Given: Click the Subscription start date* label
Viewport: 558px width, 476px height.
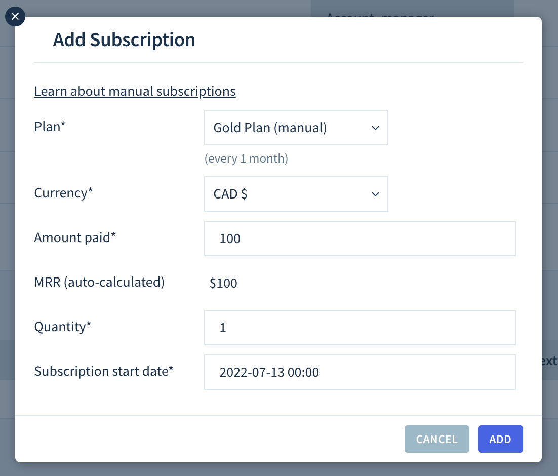Looking at the screenshot, I should coord(104,371).
